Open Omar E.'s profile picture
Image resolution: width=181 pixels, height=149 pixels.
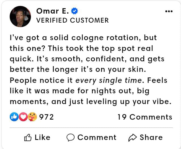[21, 16]
